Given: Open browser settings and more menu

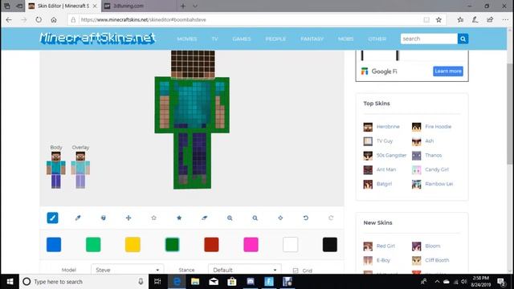Looking at the screenshot, I should pyautogui.click(x=505, y=19).
